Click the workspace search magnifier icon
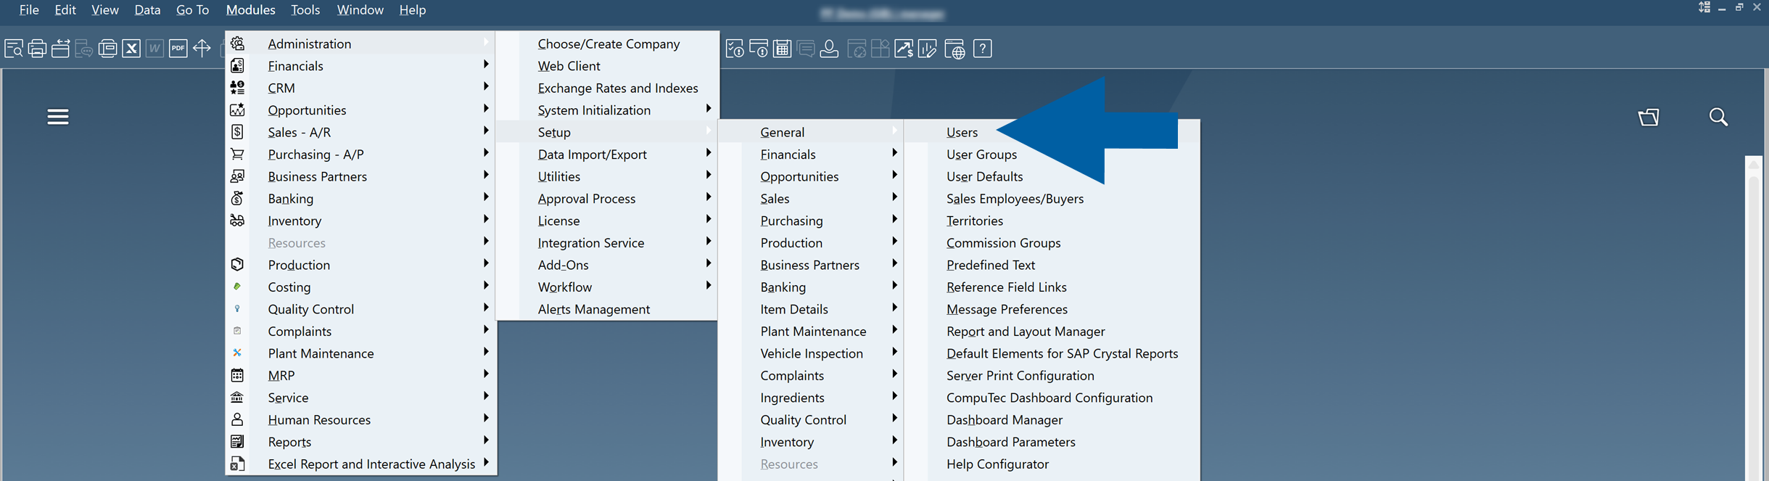This screenshot has height=481, width=1769. coord(1718,117)
